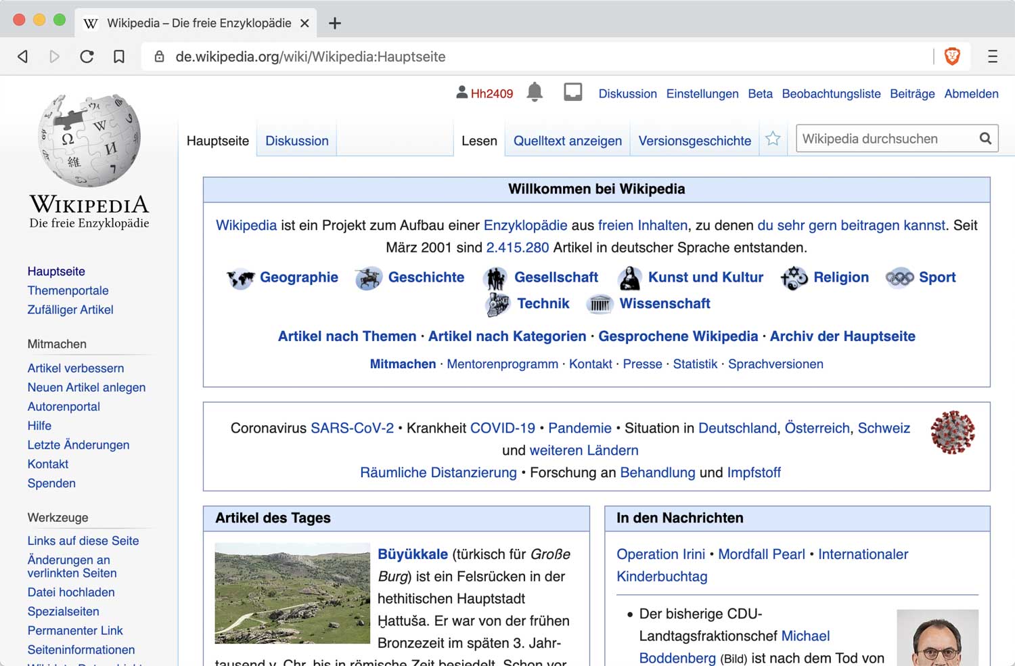Open the Brave Shields lion icon
Screen dimensions: 1015x666
pyautogui.click(x=952, y=56)
